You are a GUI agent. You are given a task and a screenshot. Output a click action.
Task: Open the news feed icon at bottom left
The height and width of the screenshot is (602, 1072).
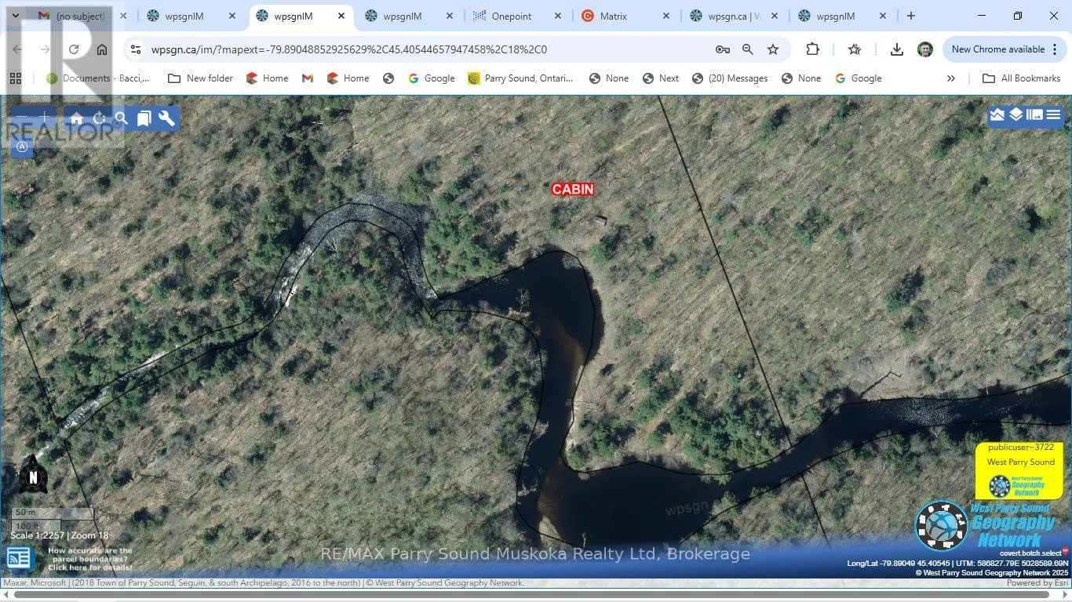click(x=19, y=558)
